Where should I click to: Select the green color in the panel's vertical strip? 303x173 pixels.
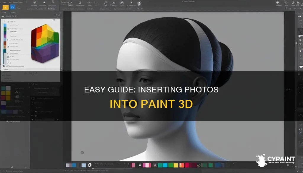(5, 29)
